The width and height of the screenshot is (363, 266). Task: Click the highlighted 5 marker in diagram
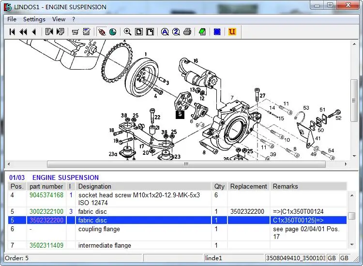(180, 114)
